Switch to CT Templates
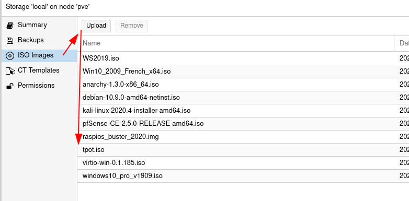Viewport: 409px width, 201px height. pos(39,70)
